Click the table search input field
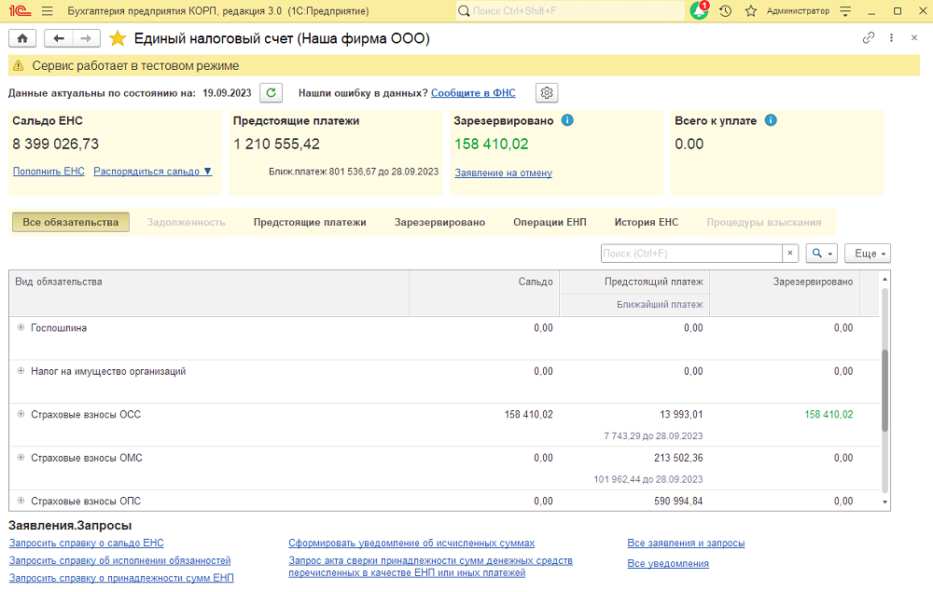The image size is (933, 592). 690,254
